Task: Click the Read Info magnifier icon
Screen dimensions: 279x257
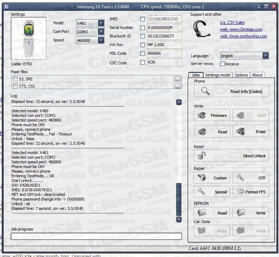Action: pos(206,91)
